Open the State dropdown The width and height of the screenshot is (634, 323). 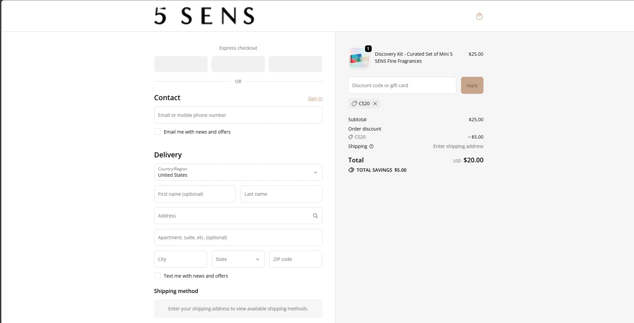tap(238, 259)
